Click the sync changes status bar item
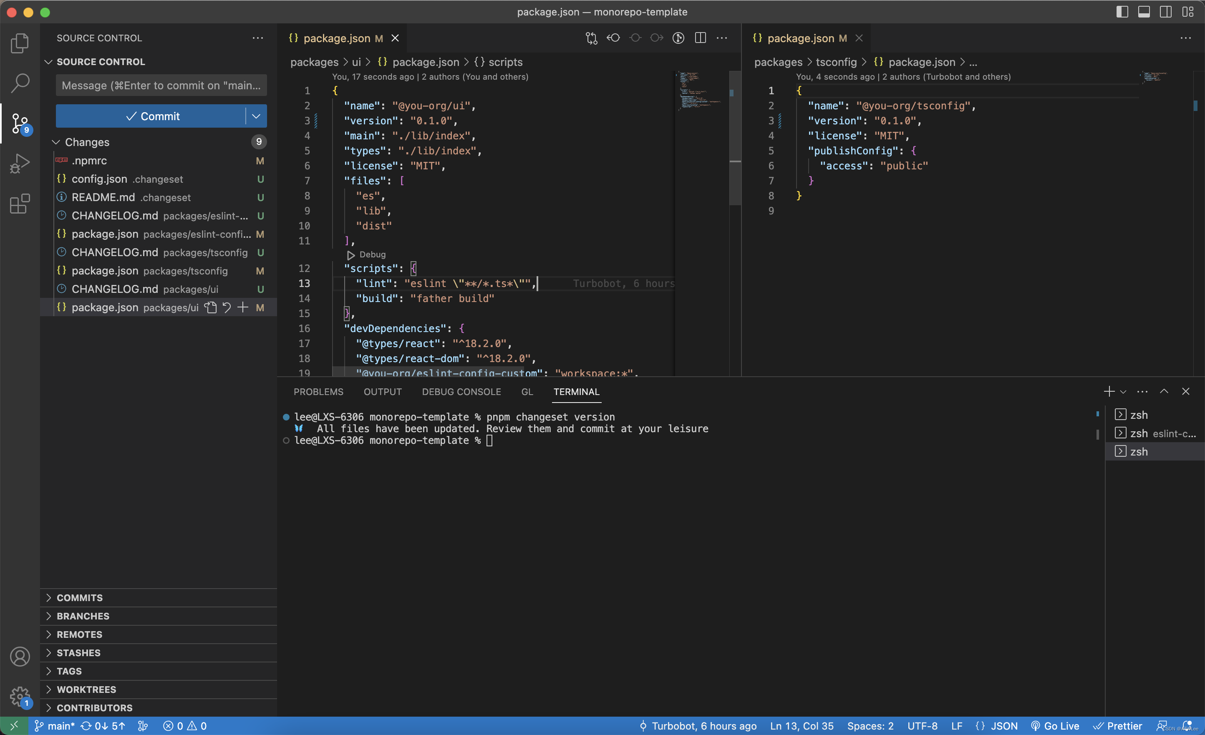1205x735 pixels. [103, 726]
